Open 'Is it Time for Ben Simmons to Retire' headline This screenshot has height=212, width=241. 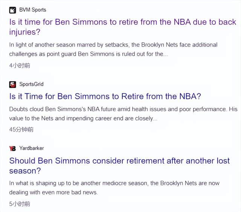[x=105, y=96]
